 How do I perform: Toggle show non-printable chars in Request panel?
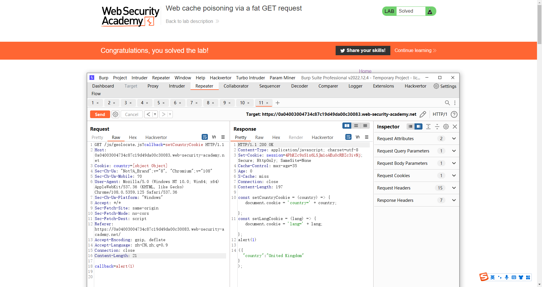point(214,137)
